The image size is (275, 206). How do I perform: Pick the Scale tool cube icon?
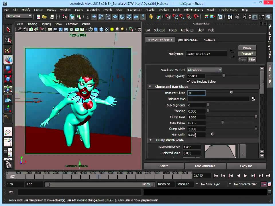(8, 79)
